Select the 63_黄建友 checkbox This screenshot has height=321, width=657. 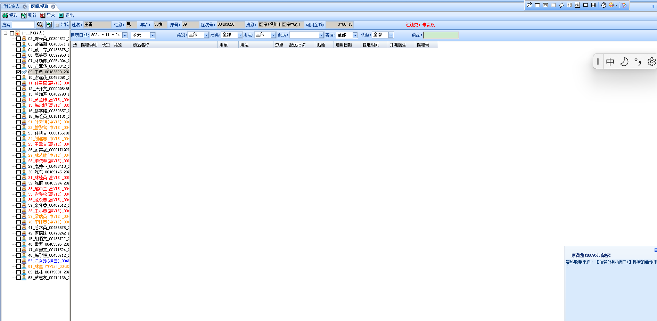(19, 278)
